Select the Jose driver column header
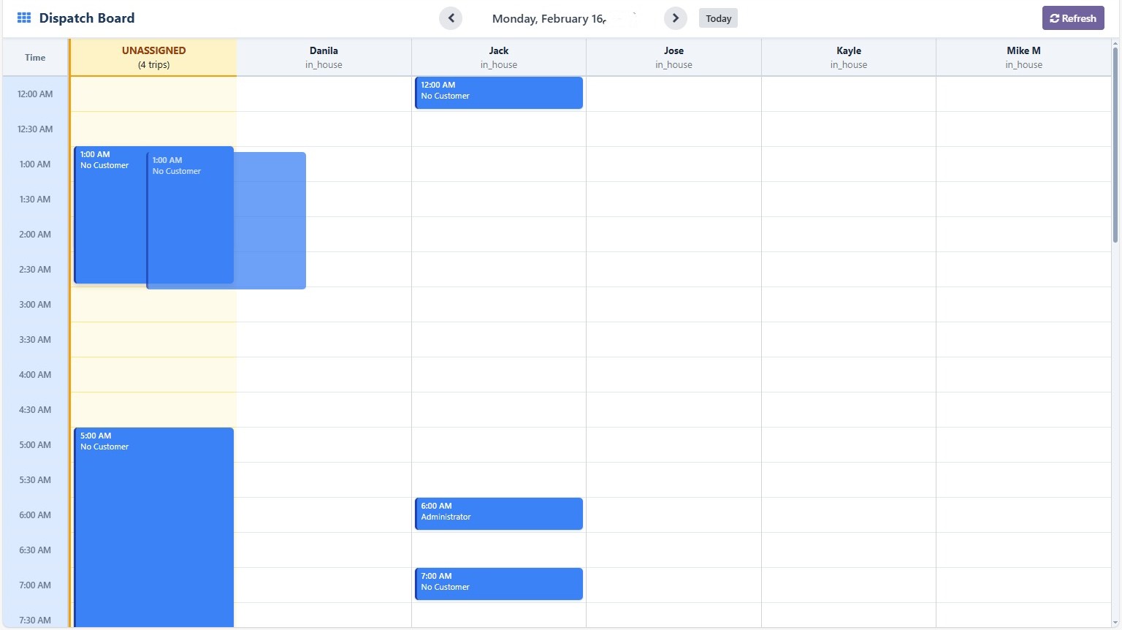Viewport: 1122px width, 630px height. click(x=673, y=57)
